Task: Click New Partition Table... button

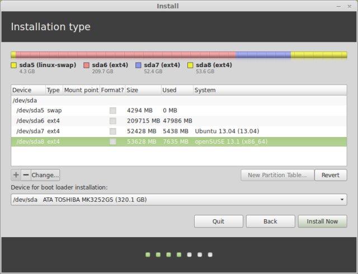Action: (x=277, y=175)
